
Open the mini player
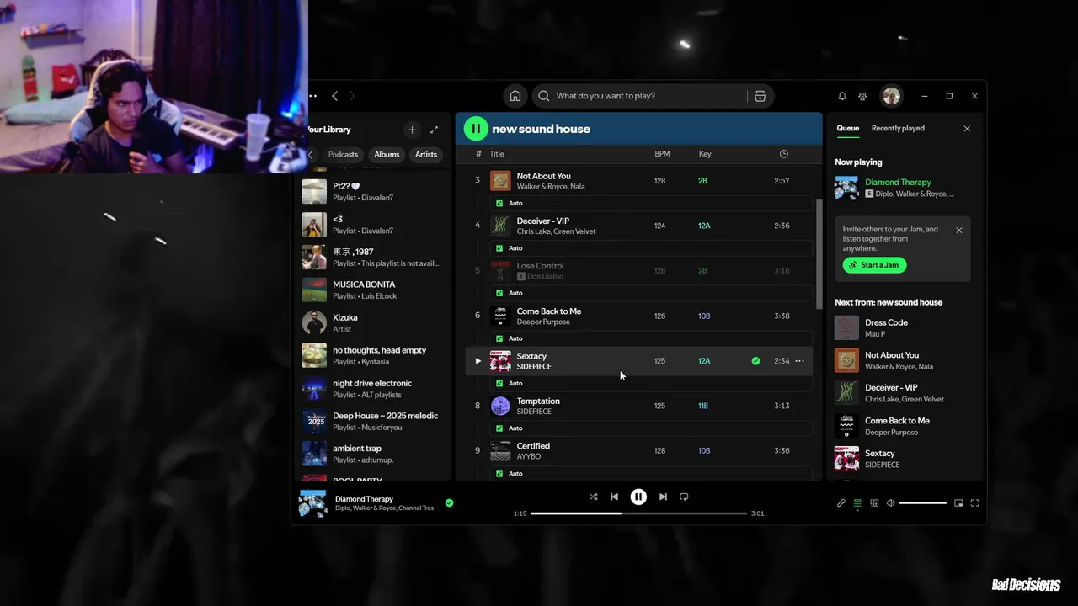(x=958, y=503)
